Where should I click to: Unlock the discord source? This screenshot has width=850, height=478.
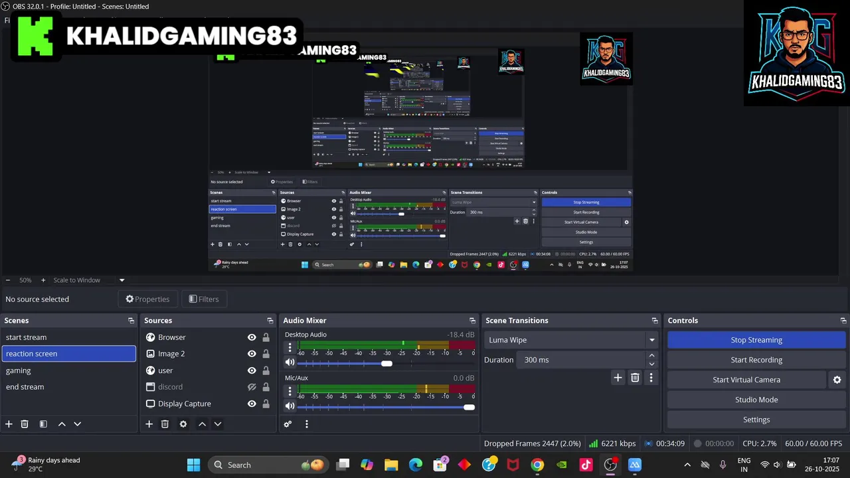tap(266, 387)
